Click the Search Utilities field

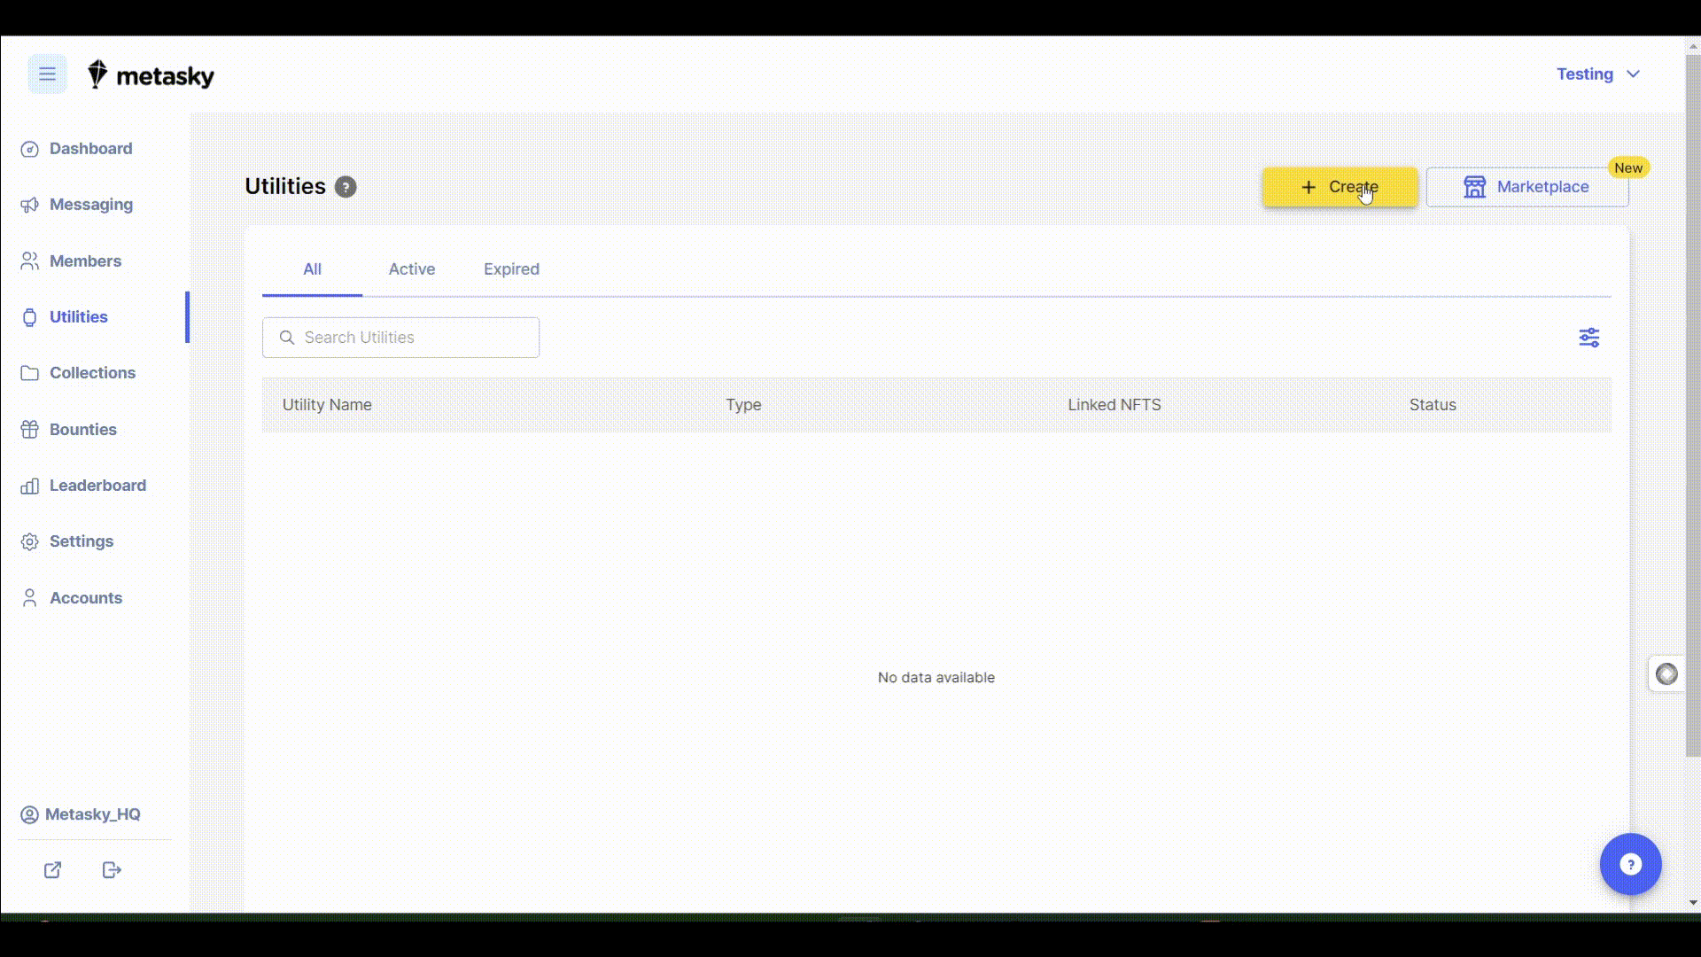point(400,338)
